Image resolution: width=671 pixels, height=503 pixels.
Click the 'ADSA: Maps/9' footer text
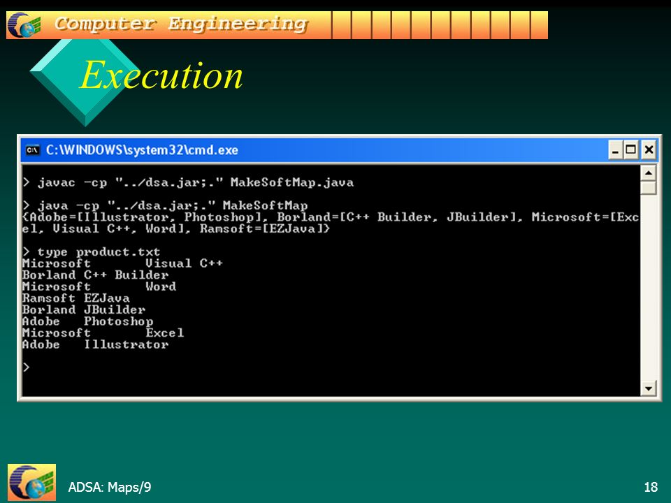click(110, 487)
